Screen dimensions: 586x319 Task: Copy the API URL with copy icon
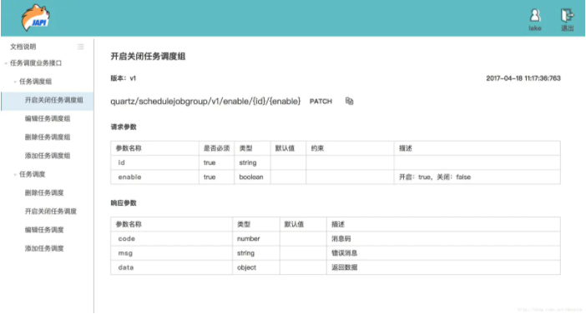tap(349, 101)
